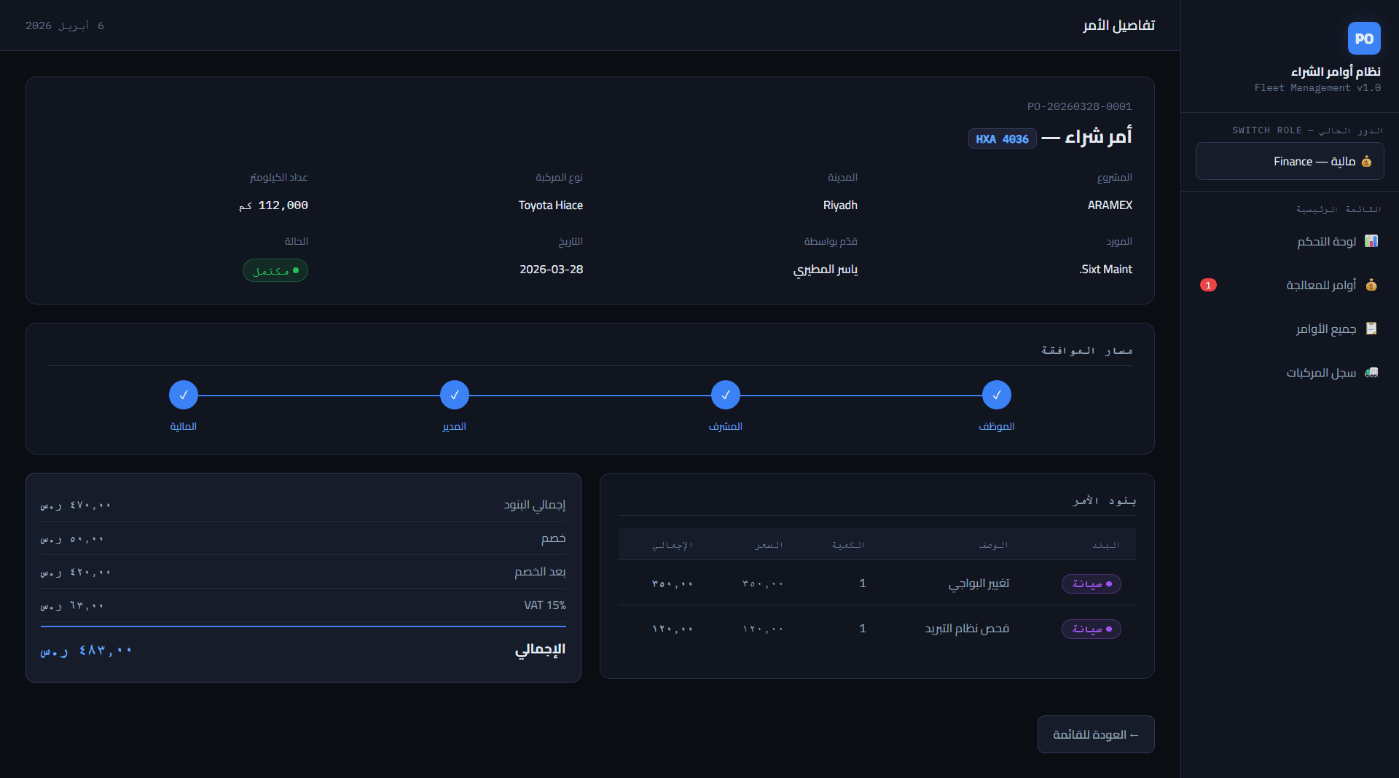Click the finance step checkmark circle

click(184, 395)
